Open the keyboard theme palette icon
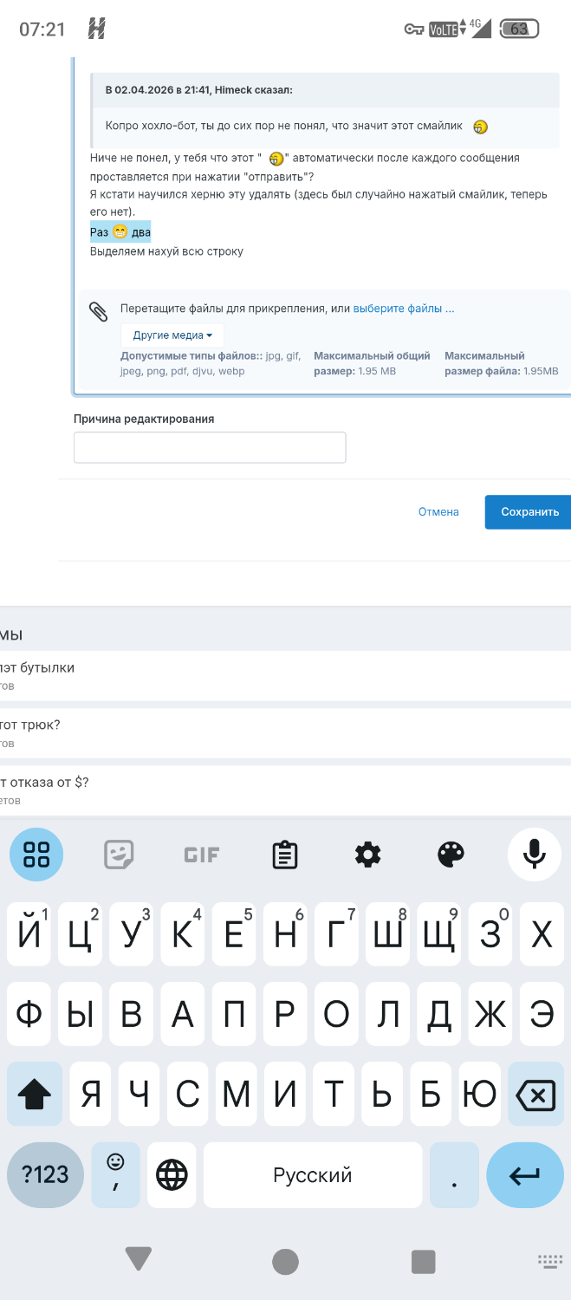571x1300 pixels. (451, 855)
